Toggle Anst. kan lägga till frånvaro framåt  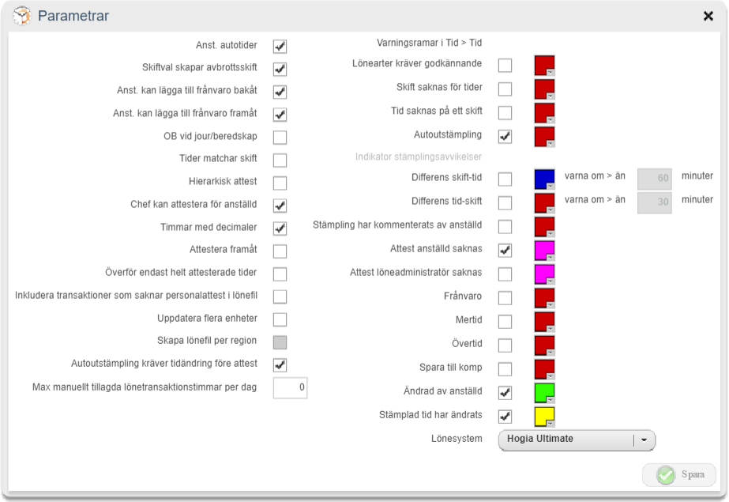tap(280, 115)
